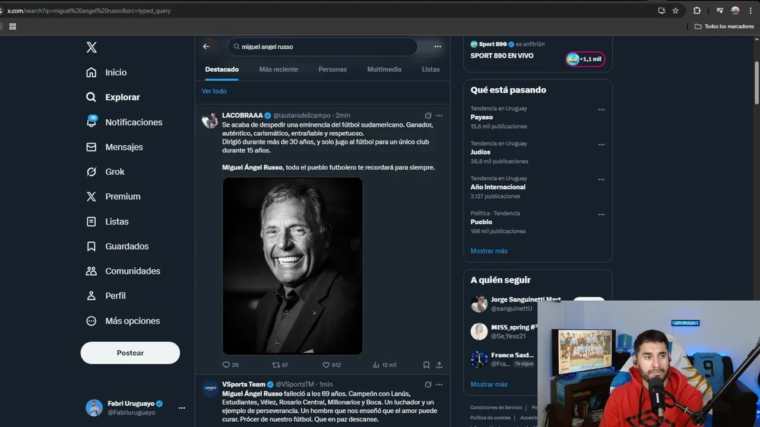
Task: View analytics showing 12 mil views
Action: [384, 365]
